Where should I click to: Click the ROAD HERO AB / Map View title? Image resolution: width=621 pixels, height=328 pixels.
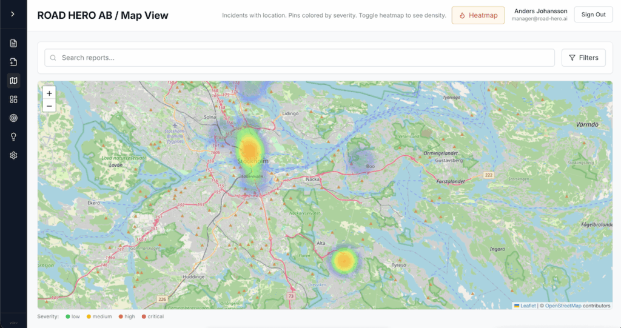[102, 15]
